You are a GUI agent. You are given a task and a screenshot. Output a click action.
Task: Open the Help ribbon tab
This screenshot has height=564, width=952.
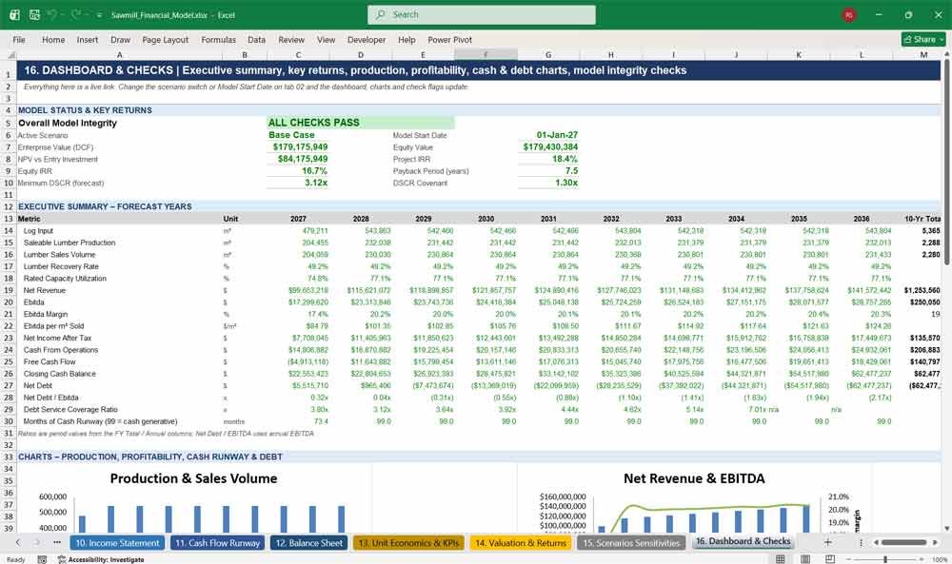click(x=407, y=39)
